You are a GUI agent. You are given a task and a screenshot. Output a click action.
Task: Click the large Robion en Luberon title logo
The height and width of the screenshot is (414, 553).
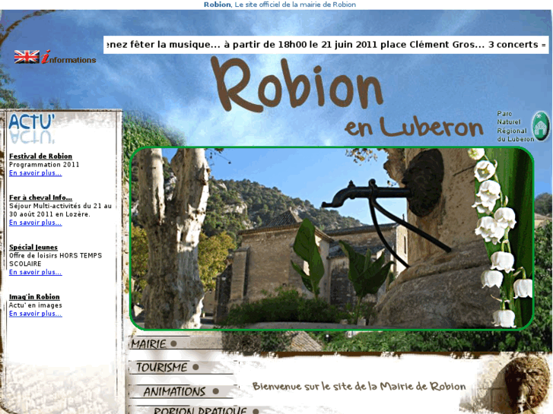(347, 97)
